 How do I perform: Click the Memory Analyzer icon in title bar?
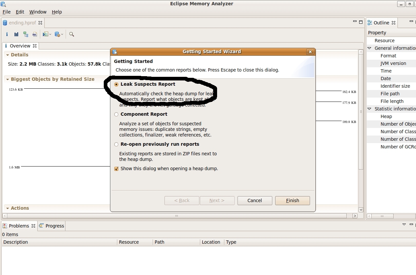(x=3, y=4)
